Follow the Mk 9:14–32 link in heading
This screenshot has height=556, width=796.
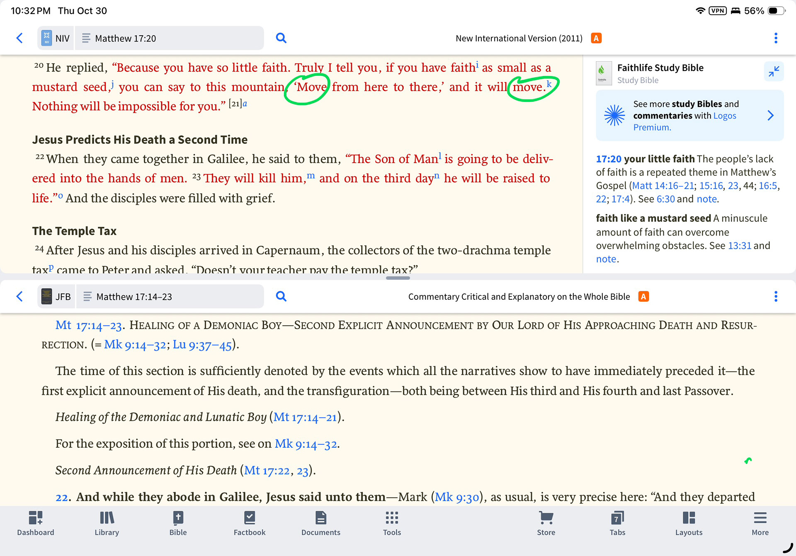(135, 345)
